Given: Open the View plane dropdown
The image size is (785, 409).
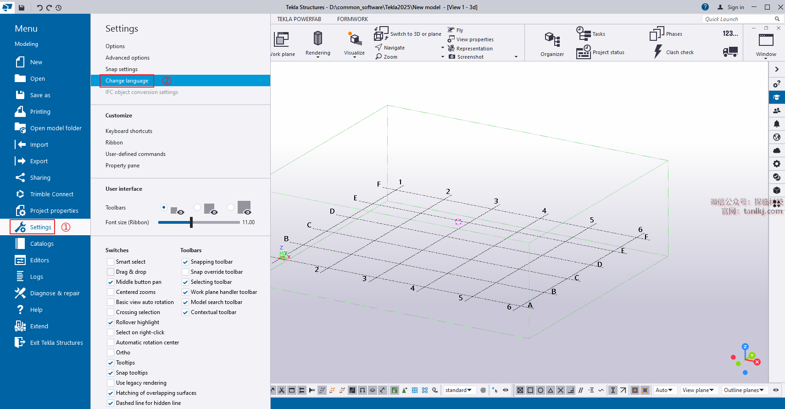Looking at the screenshot, I should pos(697,390).
